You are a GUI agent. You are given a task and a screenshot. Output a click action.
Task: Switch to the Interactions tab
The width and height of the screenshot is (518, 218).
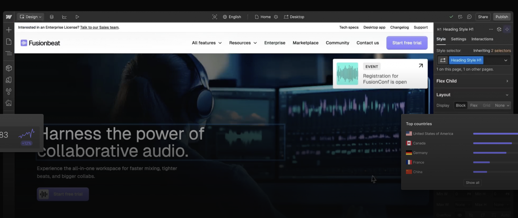482,39
